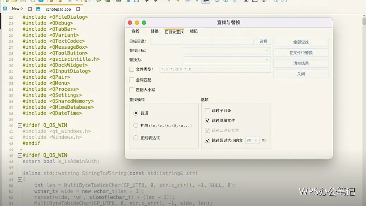Select the 在目录查找 tab
Image resolution: width=366 pixels, height=206 pixels.
(x=174, y=32)
